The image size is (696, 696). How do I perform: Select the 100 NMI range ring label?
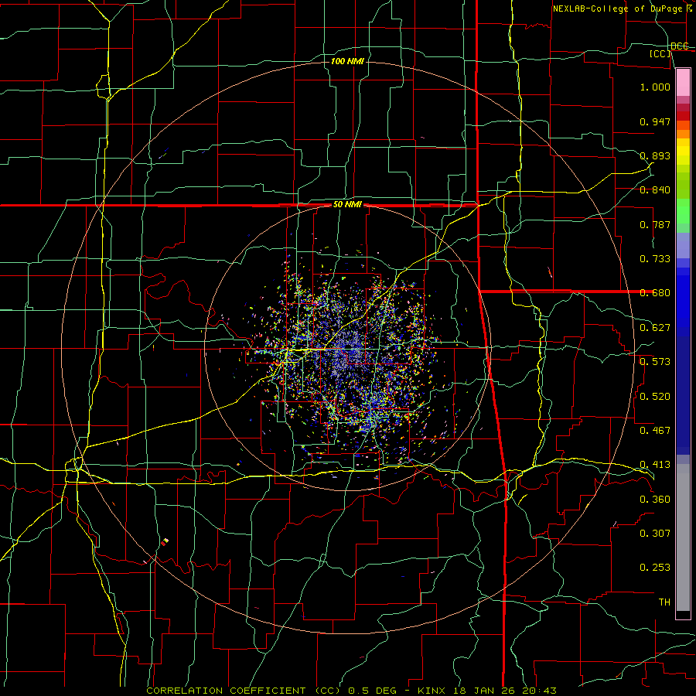[347, 61]
